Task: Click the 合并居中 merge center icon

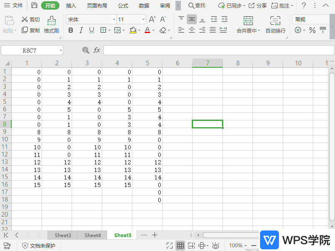Action: tap(248, 21)
